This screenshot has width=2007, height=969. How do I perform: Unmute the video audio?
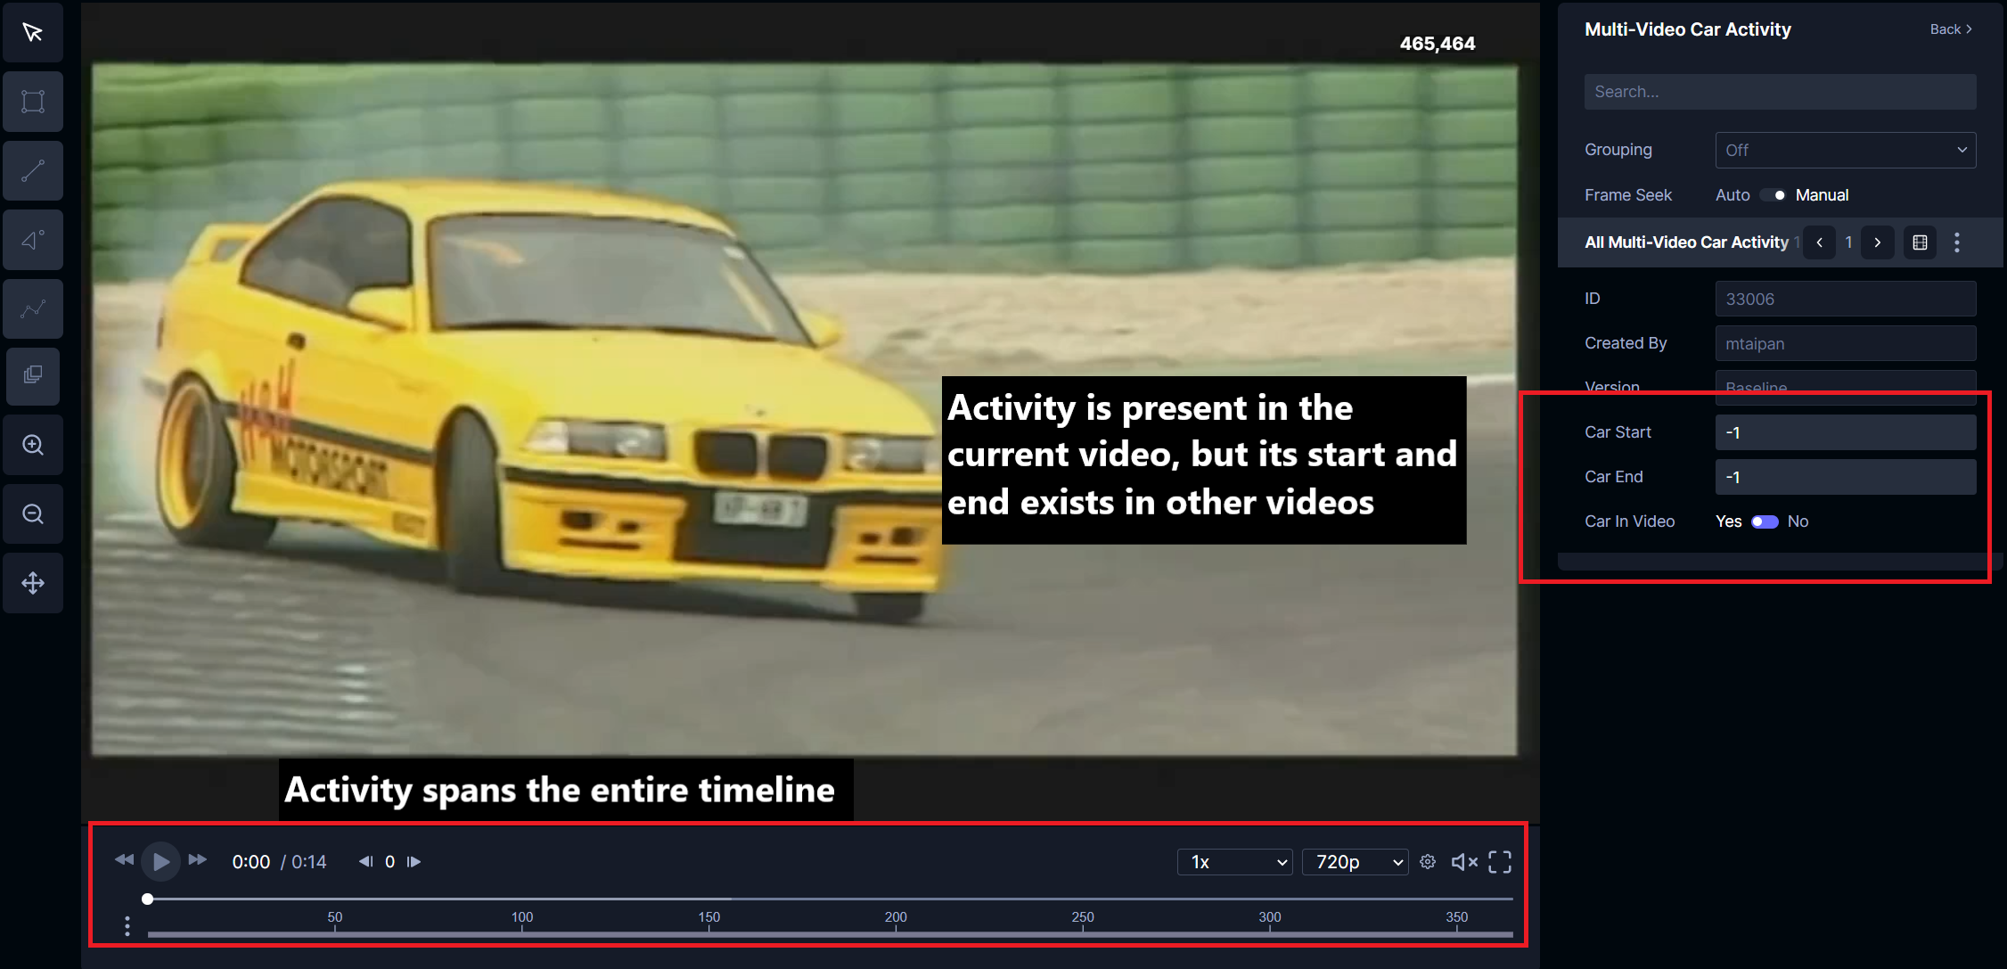click(1464, 862)
